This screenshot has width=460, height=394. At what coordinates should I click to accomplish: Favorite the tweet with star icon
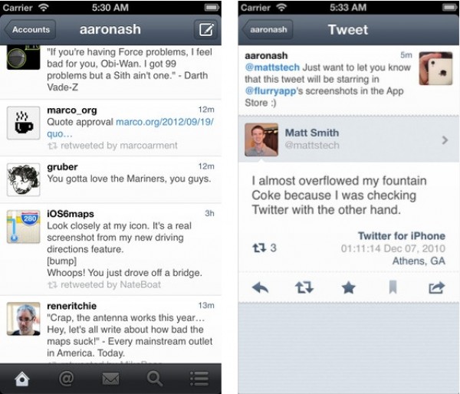point(349,287)
